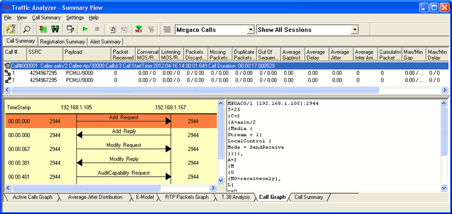Select the Add Request ladder row
This screenshot has height=214, width=452.
tap(111, 121)
